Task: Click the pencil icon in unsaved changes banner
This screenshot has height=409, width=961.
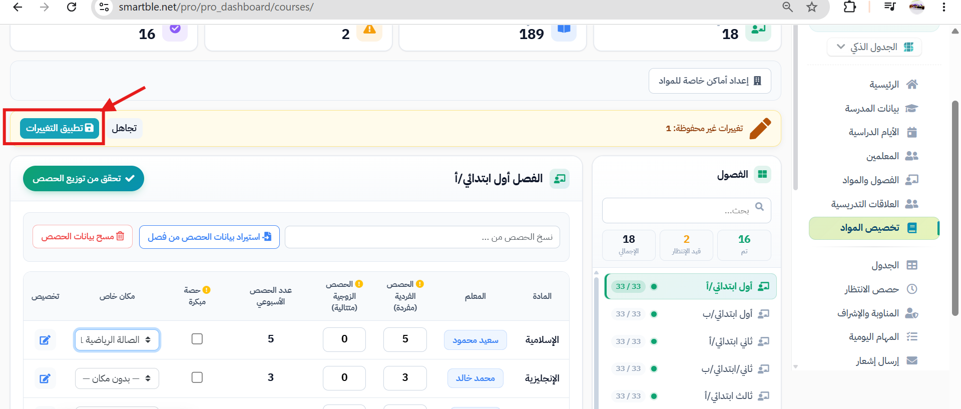Action: point(760,129)
